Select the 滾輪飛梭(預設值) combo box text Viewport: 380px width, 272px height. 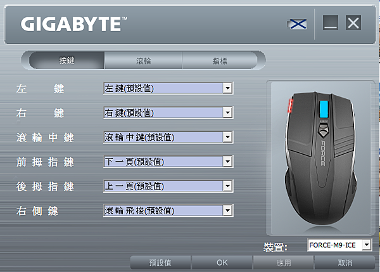(x=139, y=210)
